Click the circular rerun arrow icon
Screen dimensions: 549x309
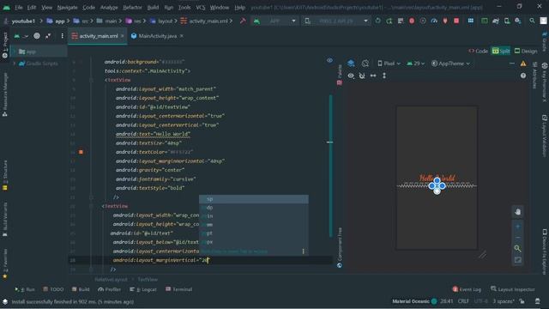[377, 21]
